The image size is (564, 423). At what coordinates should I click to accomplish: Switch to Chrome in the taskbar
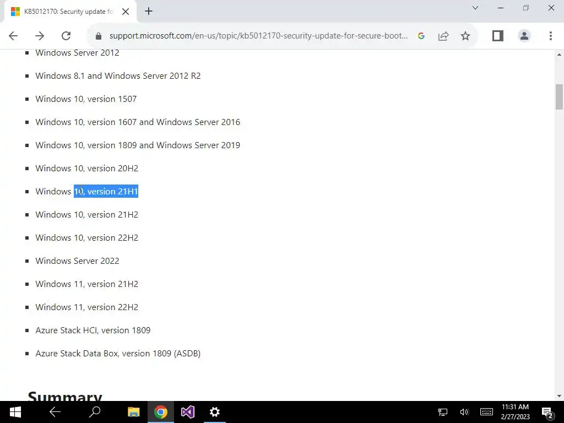161,412
